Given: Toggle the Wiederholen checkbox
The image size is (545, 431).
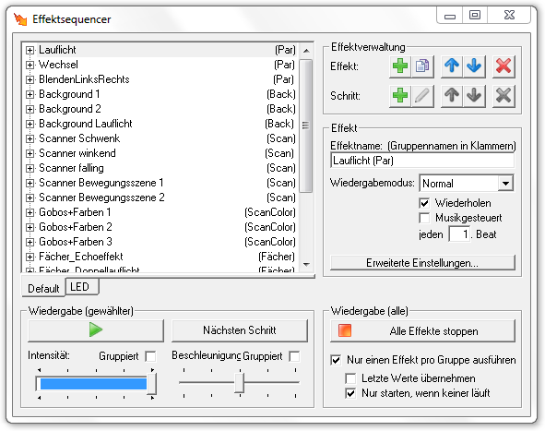Looking at the screenshot, I should [424, 203].
